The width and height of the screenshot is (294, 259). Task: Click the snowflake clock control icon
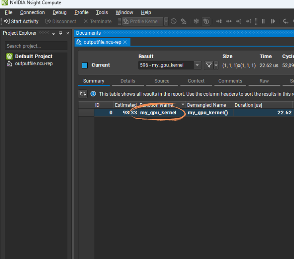tap(196, 21)
